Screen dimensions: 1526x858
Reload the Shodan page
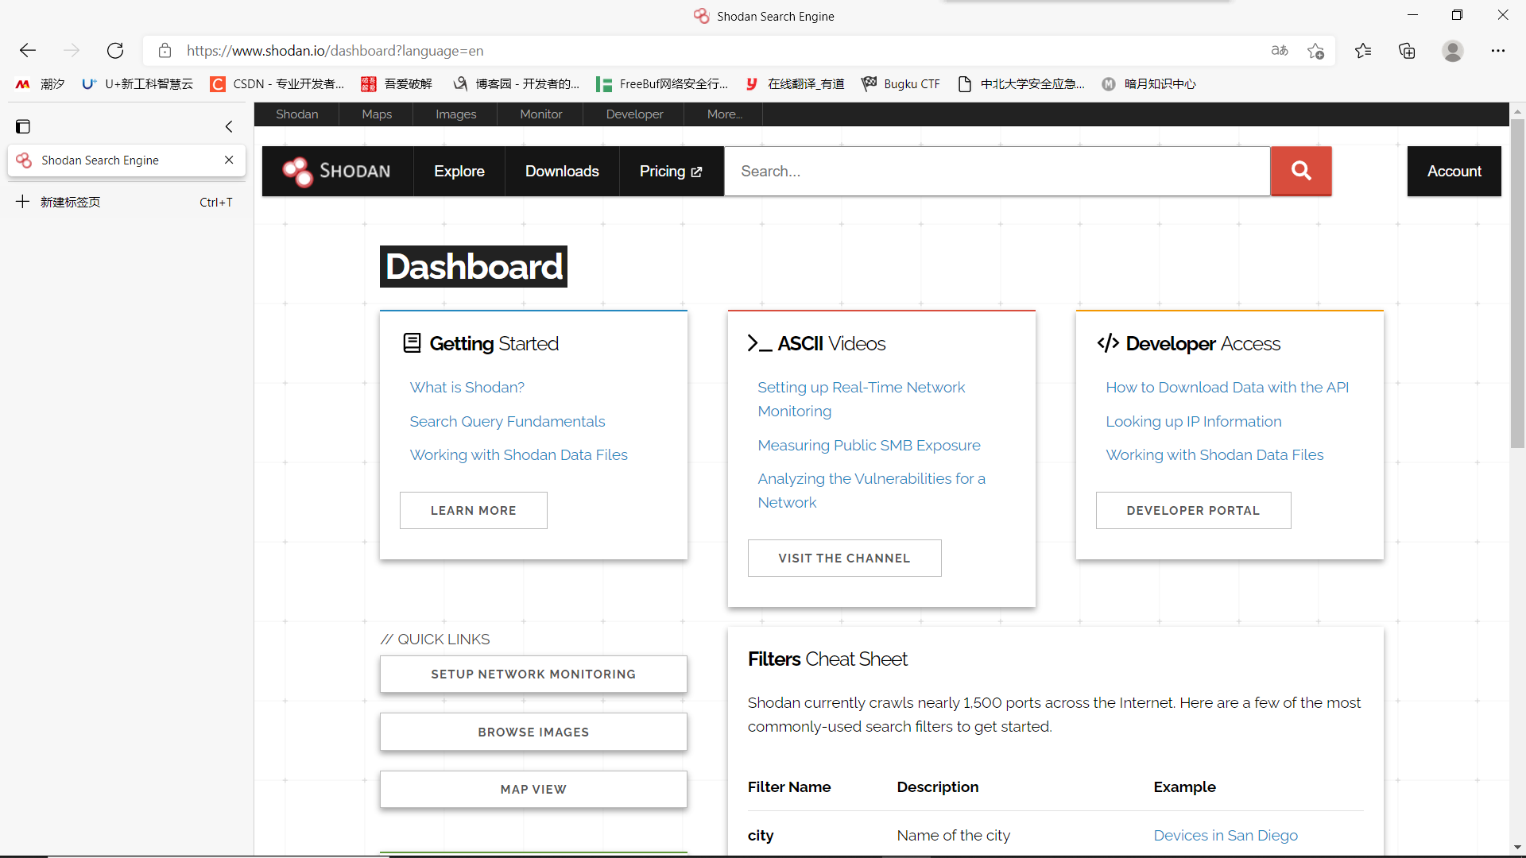coord(115,51)
